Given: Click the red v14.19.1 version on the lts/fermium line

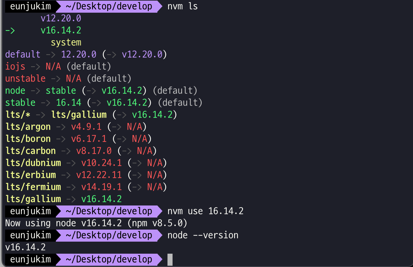Looking at the screenshot, I should [102, 187].
